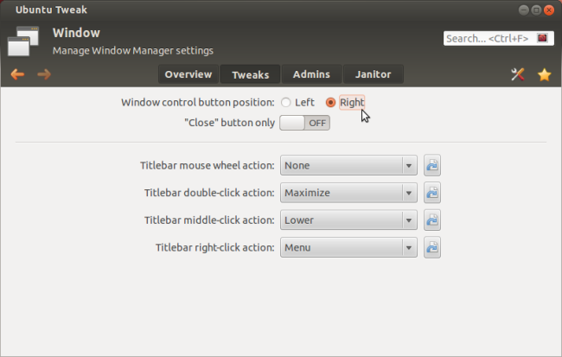Switch to the Tweaks tab
Screen dimensions: 562x357
coord(250,74)
